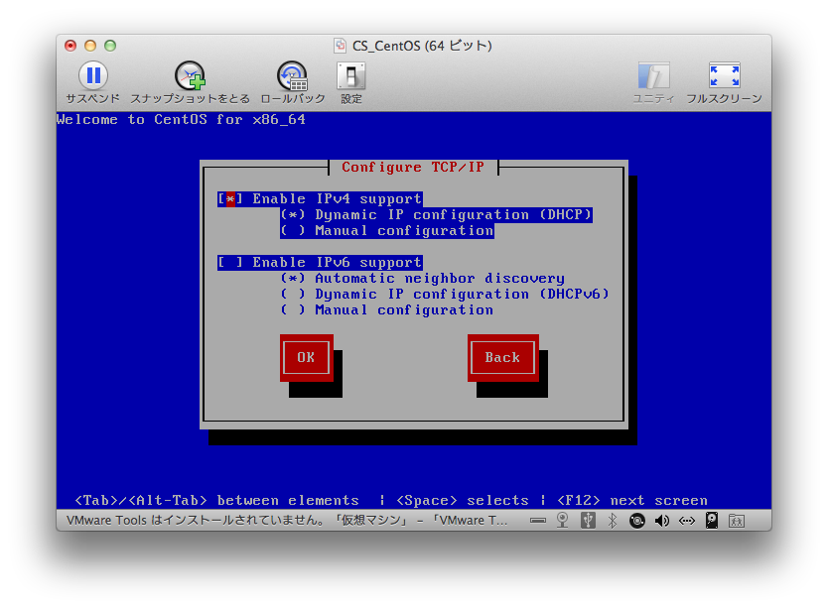The image size is (828, 609).
Task: Zoom the CS_CentOS window with green button
Action: 110,46
